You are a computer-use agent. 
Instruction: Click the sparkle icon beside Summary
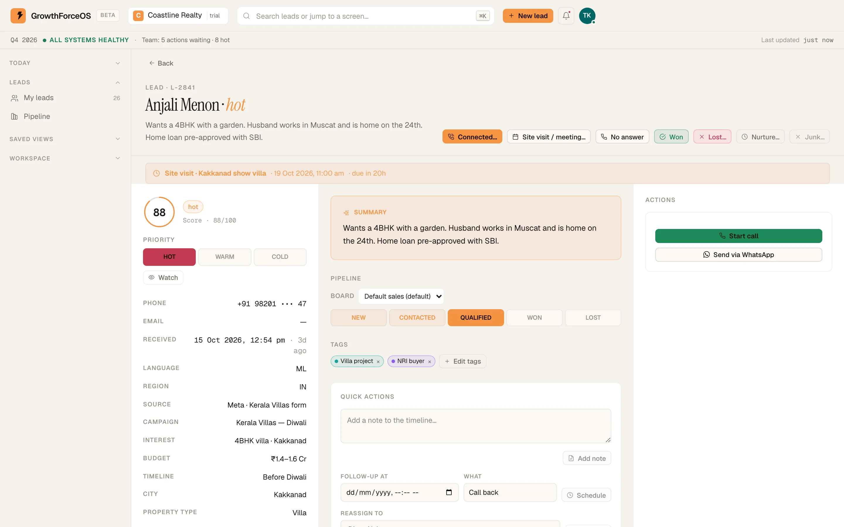pos(346,213)
